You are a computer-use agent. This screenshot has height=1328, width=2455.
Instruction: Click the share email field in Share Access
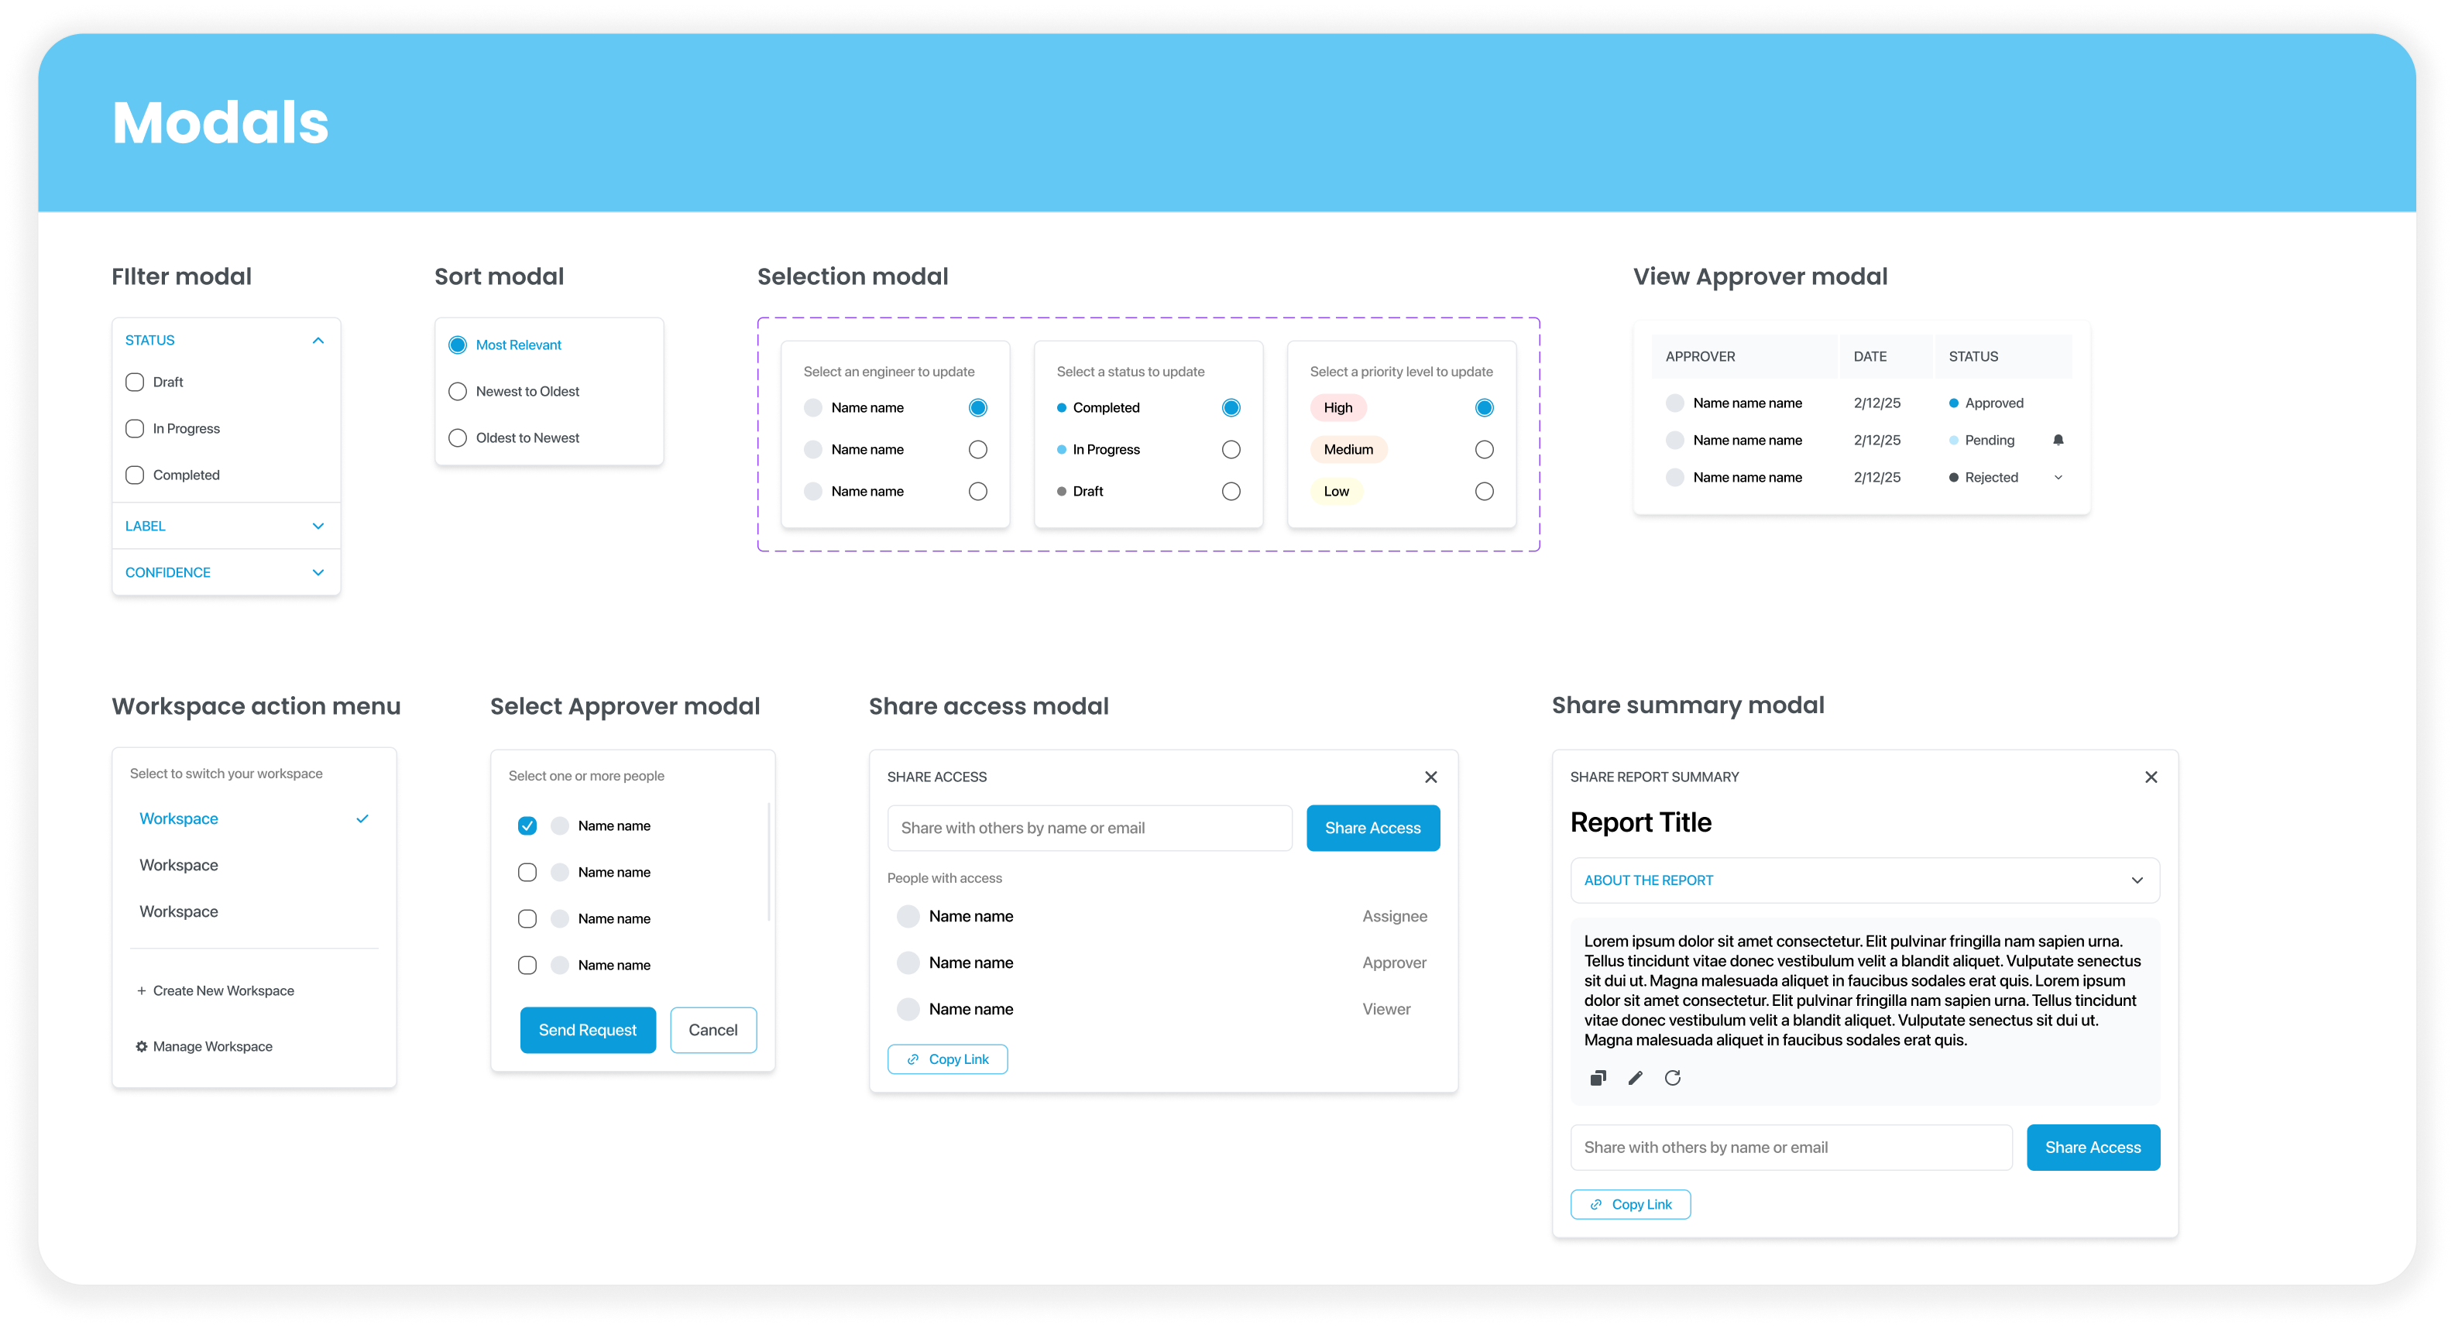[x=1088, y=828]
